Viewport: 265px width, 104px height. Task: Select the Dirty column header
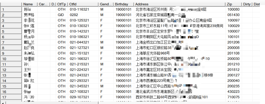[x=247, y=4]
